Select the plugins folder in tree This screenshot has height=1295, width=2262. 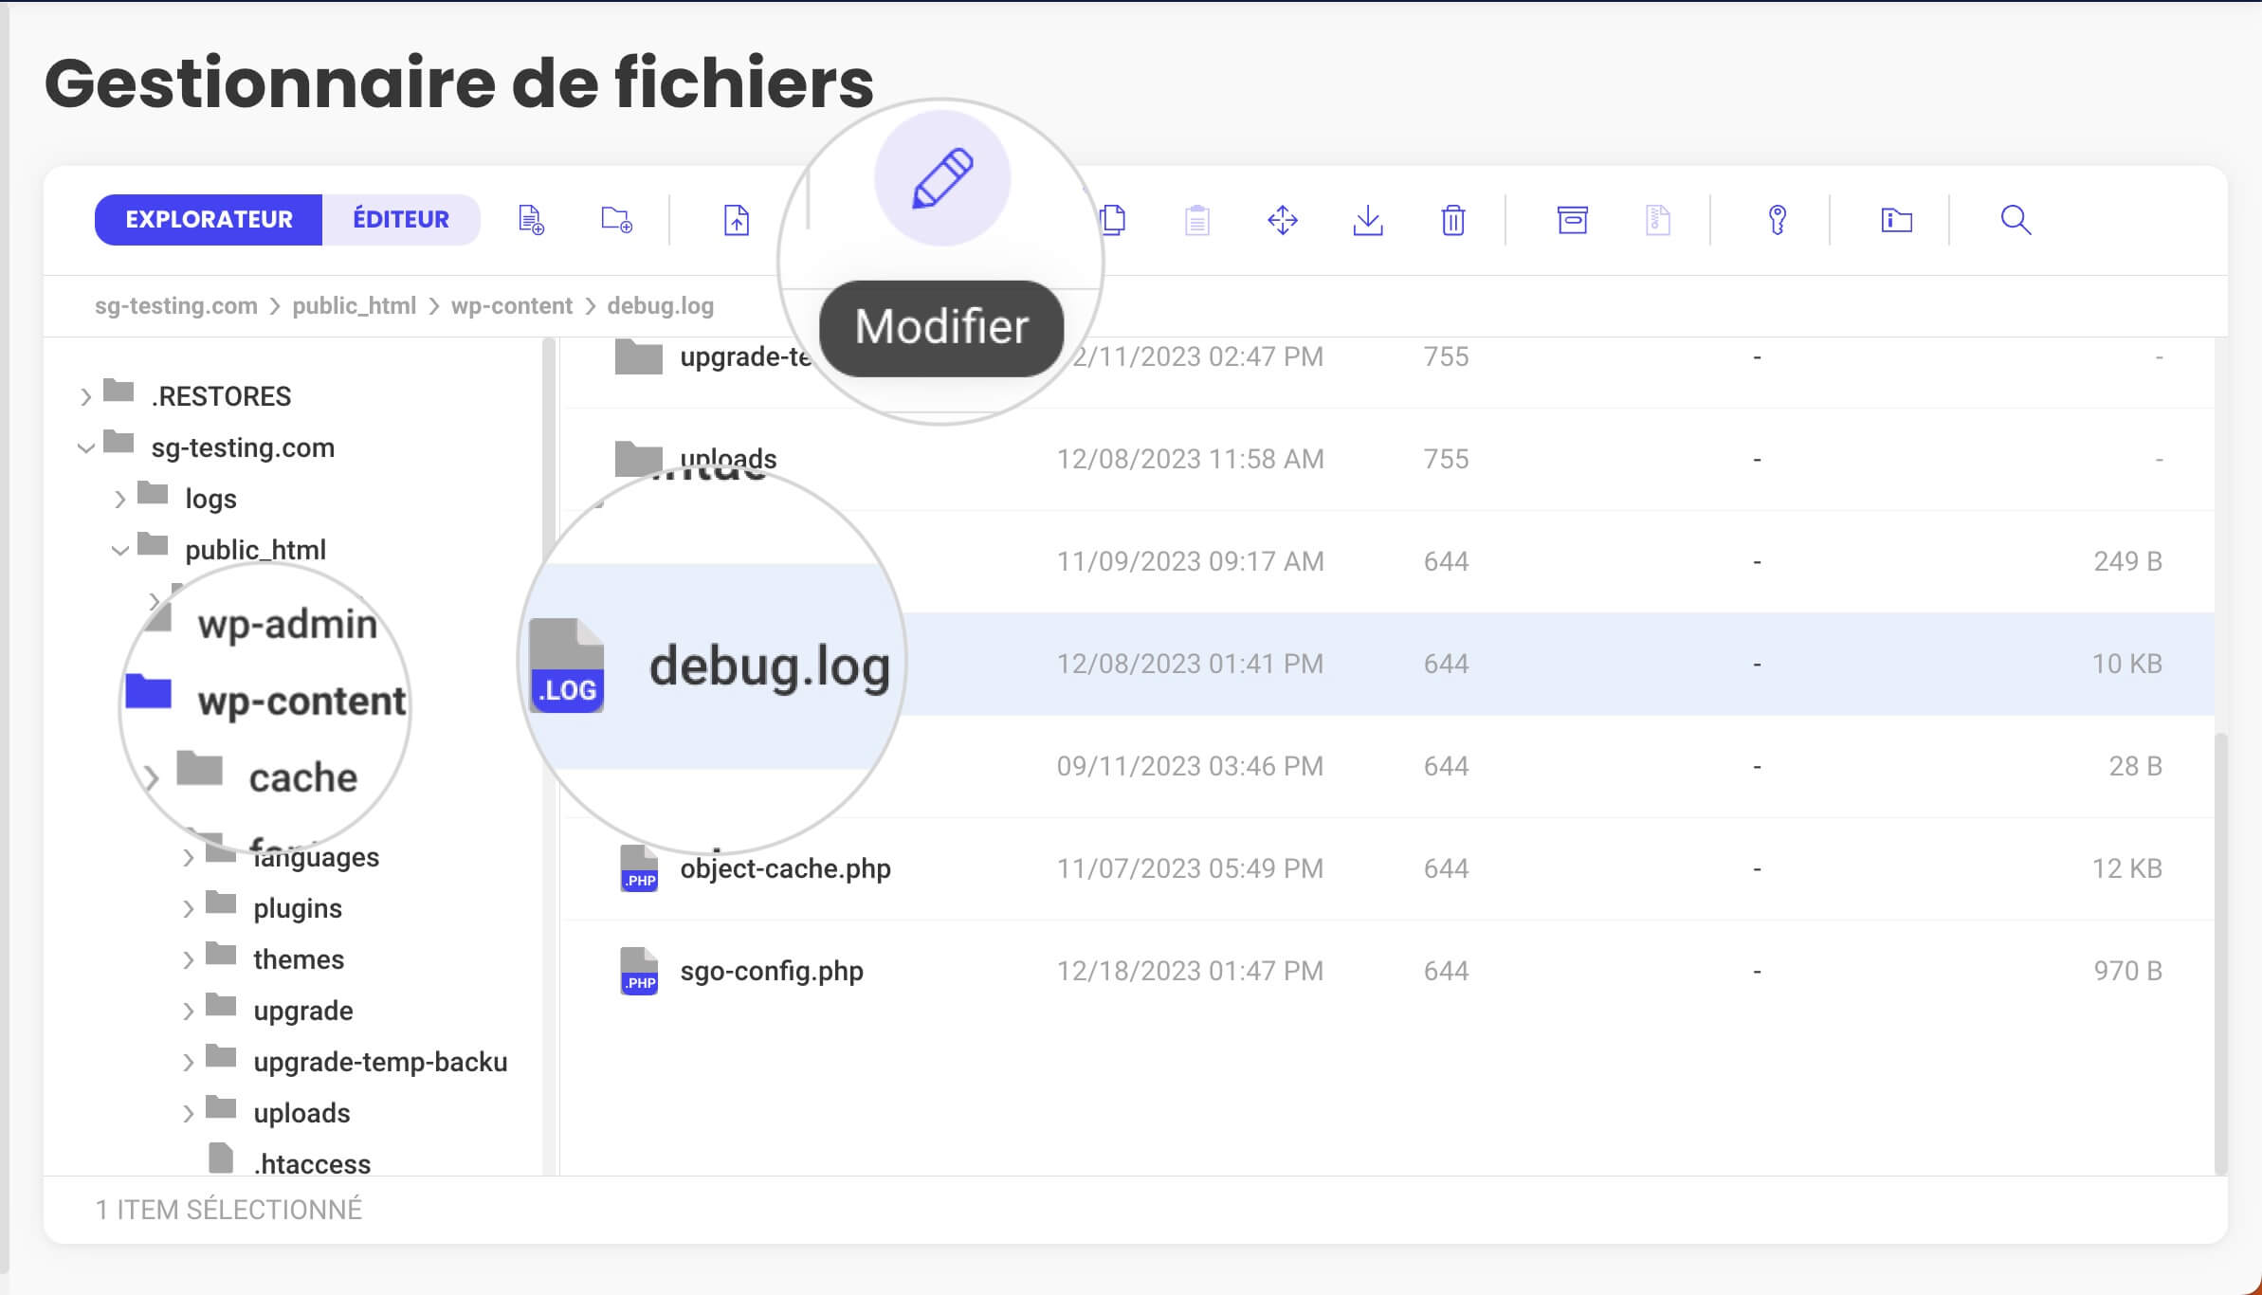coord(298,908)
